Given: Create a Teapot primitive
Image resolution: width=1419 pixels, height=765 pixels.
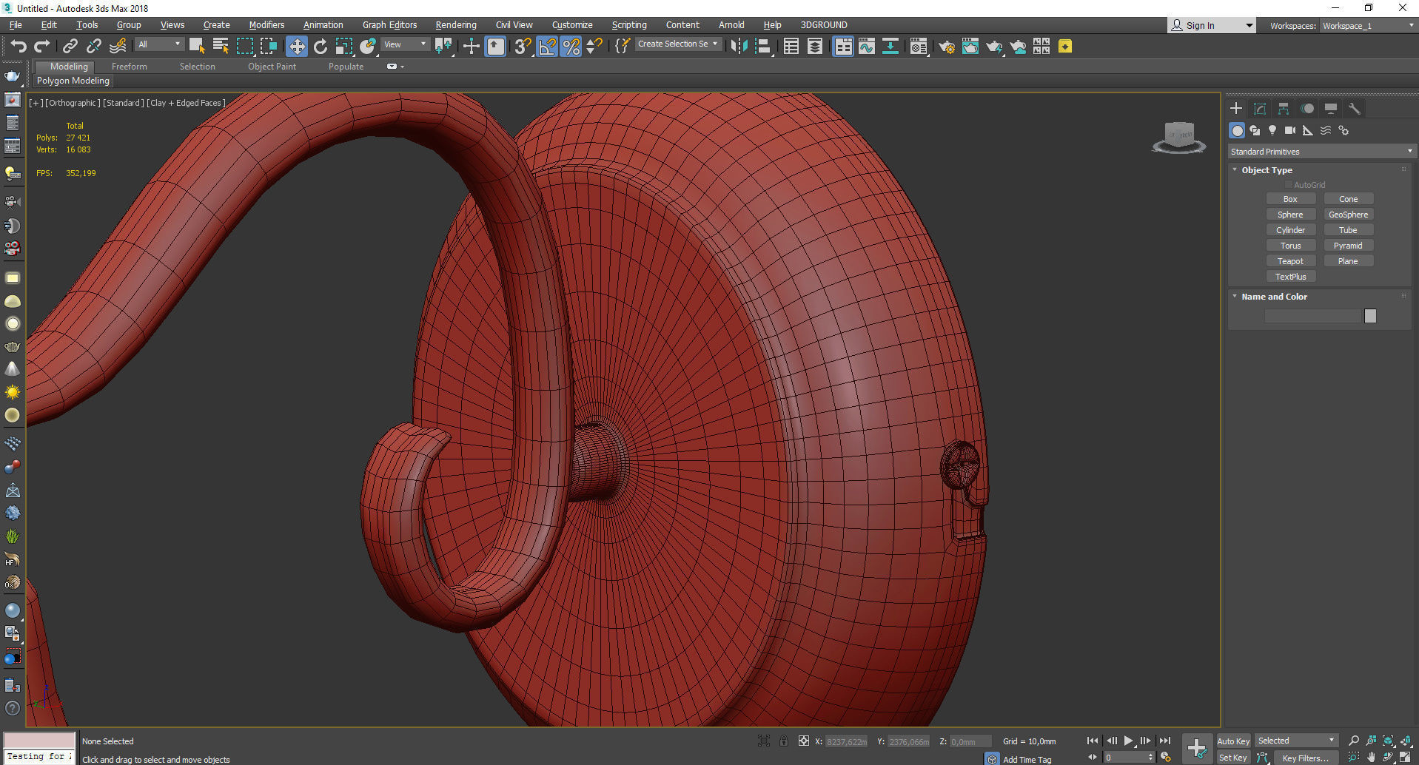Looking at the screenshot, I should click(1290, 261).
